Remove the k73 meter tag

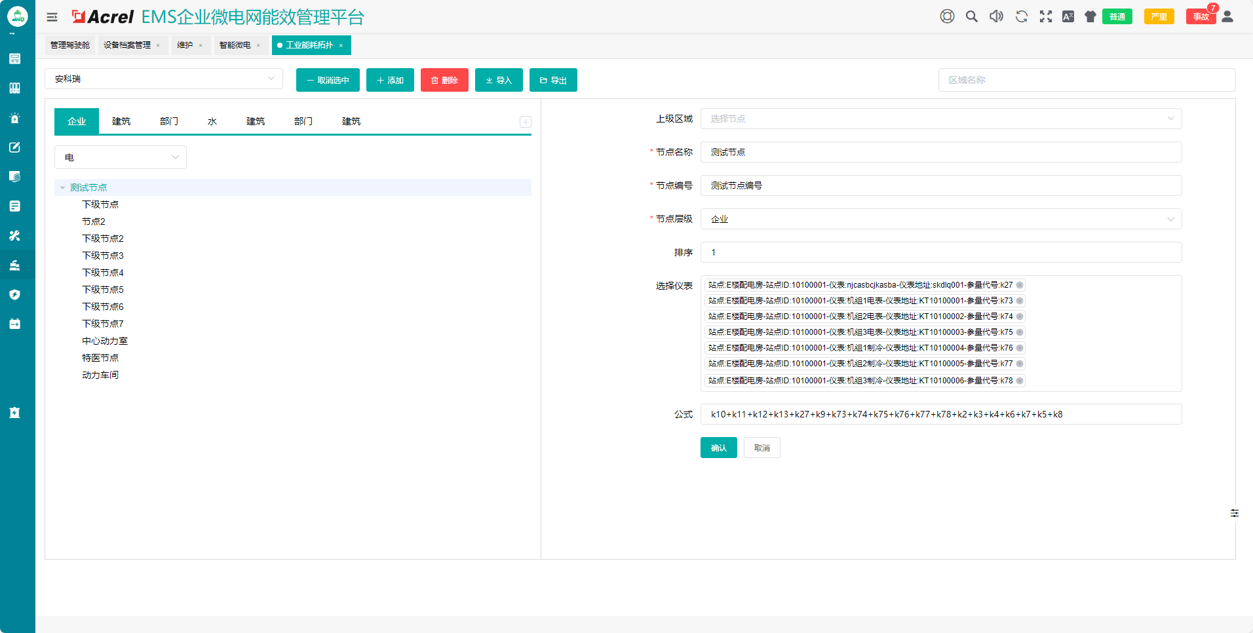(1020, 301)
